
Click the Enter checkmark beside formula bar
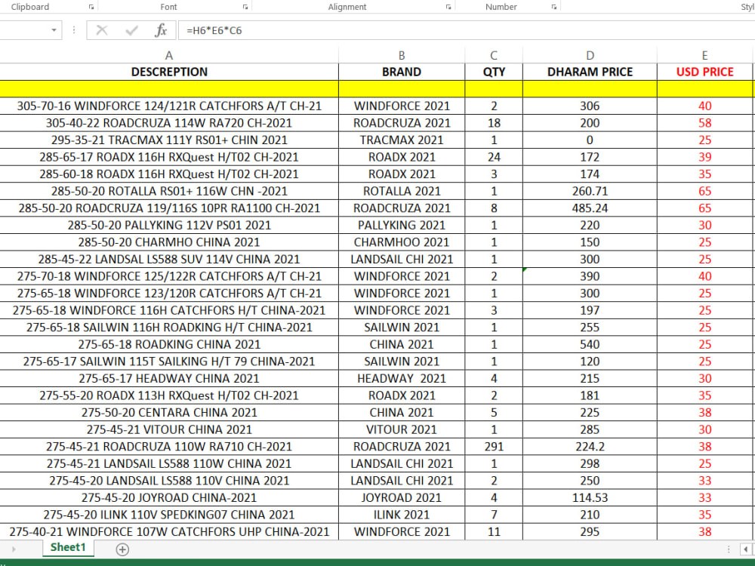pos(130,30)
